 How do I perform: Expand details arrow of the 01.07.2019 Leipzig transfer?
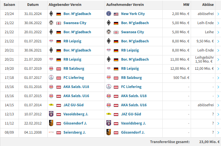pyautogui.click(x=218, y=69)
